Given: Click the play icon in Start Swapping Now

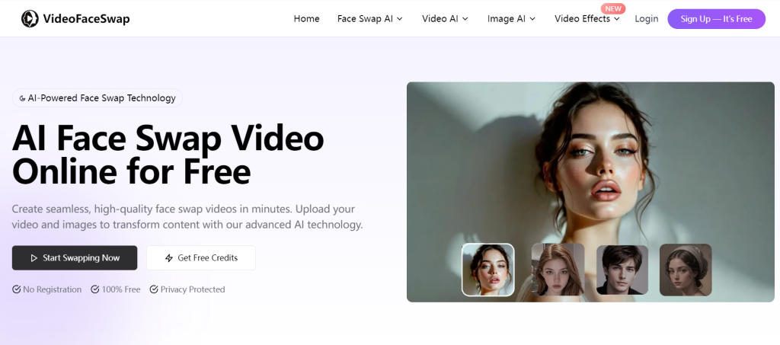Looking at the screenshot, I should click(34, 258).
